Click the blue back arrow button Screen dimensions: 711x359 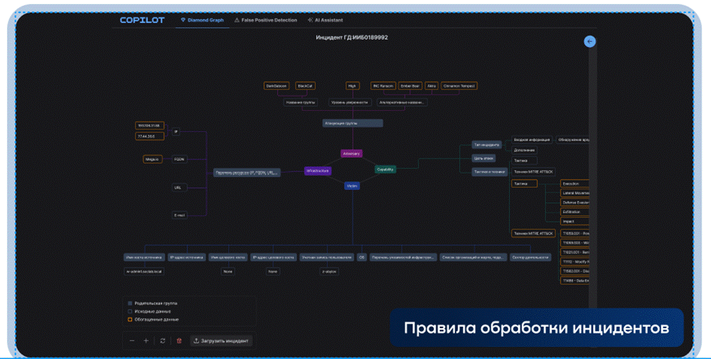click(589, 41)
